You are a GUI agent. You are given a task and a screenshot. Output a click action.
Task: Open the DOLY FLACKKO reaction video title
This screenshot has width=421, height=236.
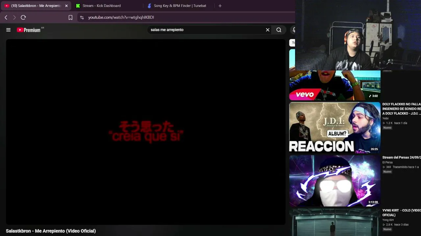point(402,109)
